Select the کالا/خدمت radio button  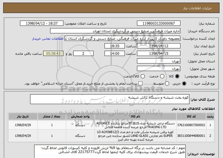click(x=143, y=76)
